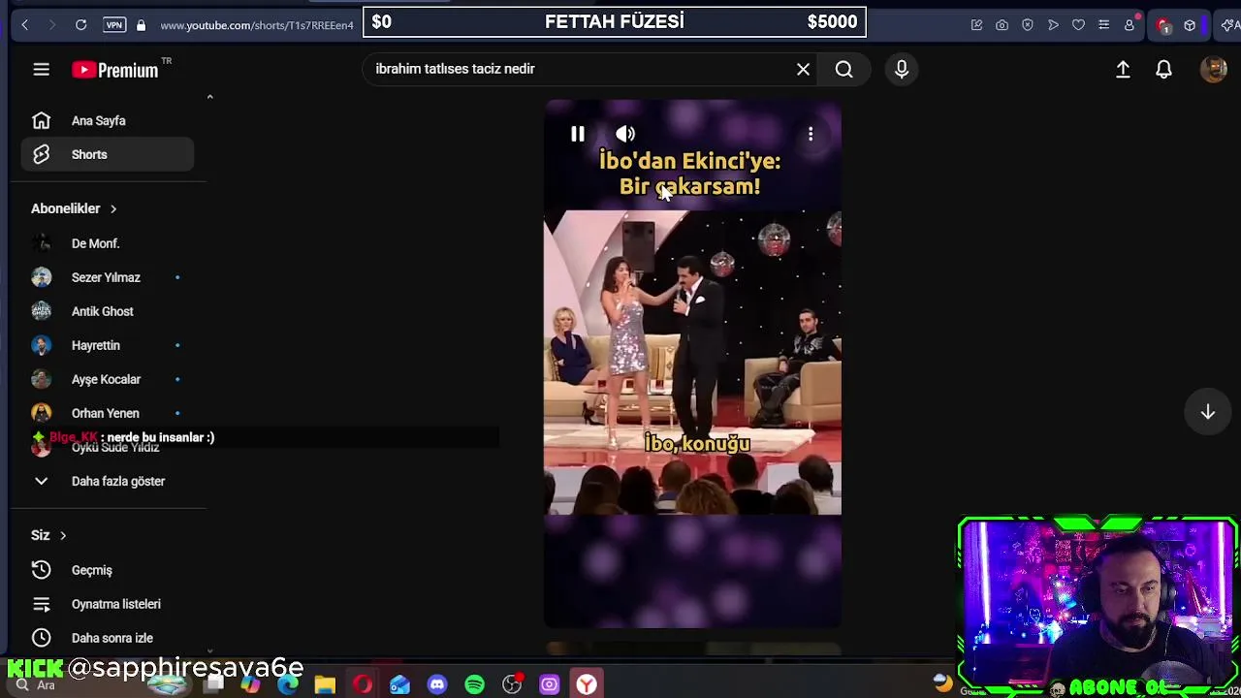Open the Sezer Yılmaz channel
This screenshot has width=1241, height=698.
[x=107, y=277]
